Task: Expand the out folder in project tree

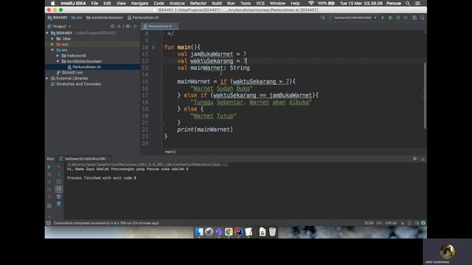Action: pyautogui.click(x=52, y=44)
